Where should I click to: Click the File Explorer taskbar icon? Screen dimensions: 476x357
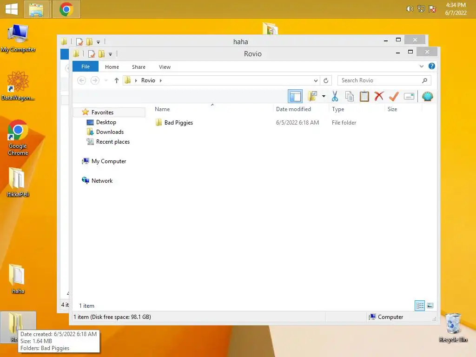36,9
